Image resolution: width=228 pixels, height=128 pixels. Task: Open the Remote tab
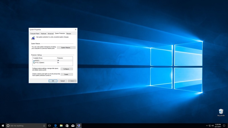[x=69, y=34]
